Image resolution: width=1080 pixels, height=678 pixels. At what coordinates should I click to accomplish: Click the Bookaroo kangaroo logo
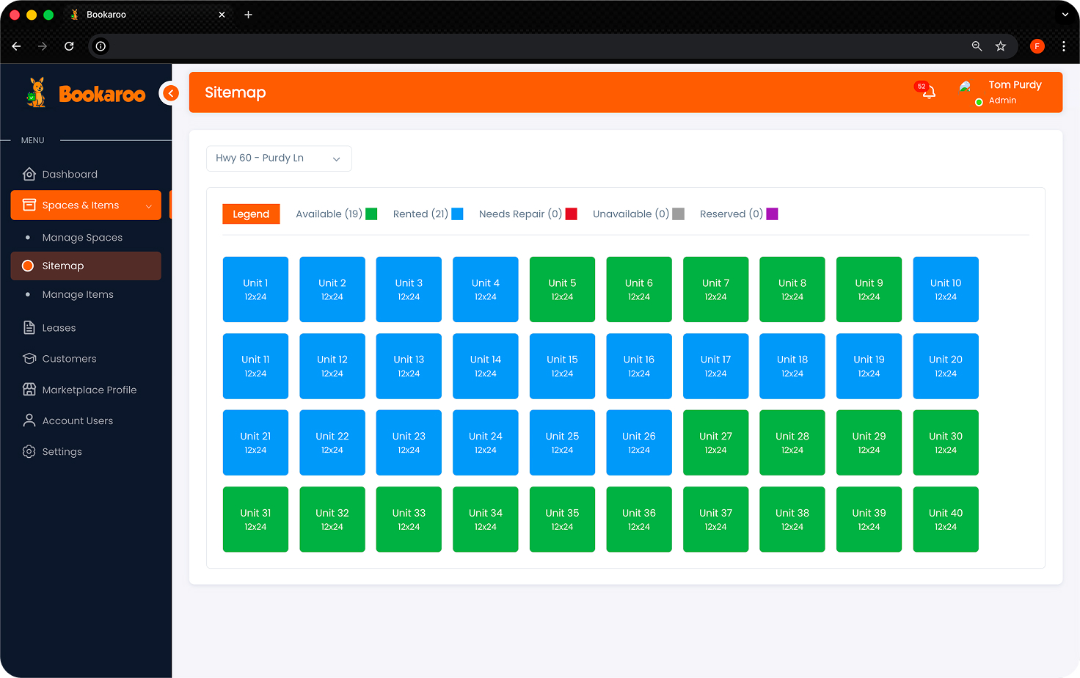coord(36,93)
